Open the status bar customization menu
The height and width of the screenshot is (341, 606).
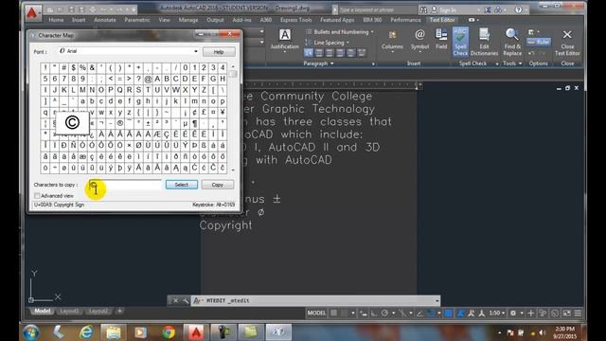[578, 314]
